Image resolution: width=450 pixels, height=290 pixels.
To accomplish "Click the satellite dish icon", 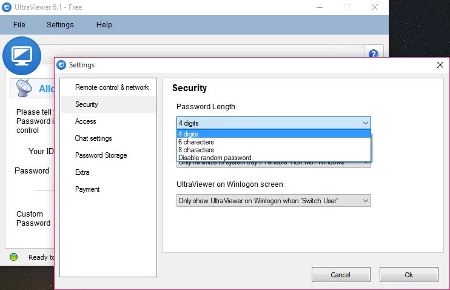I will click(x=25, y=89).
